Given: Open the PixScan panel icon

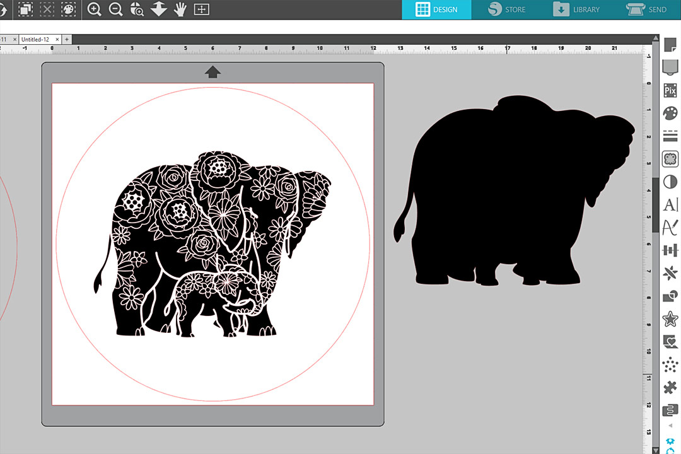Looking at the screenshot, I should click(670, 91).
